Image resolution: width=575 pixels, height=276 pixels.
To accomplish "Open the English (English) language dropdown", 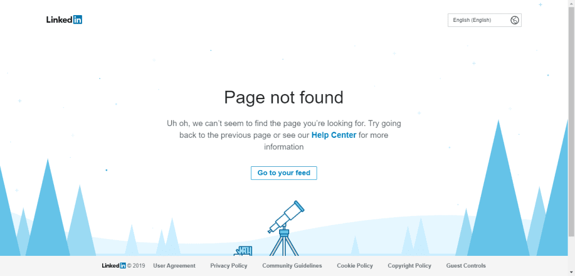I will pyautogui.click(x=485, y=20).
